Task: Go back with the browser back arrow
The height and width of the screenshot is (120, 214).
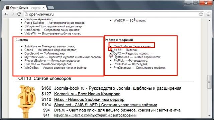Action: (6, 14)
